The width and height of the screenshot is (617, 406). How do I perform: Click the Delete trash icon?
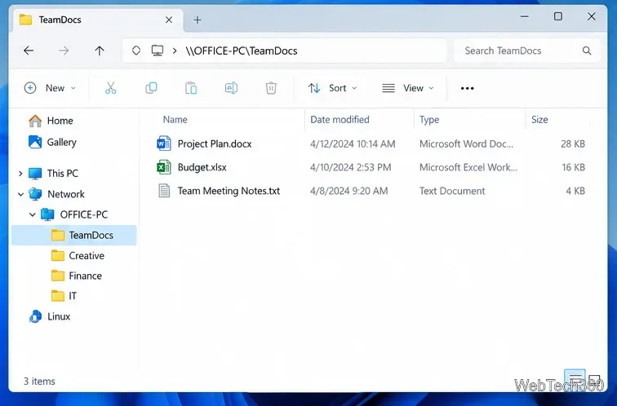[271, 88]
